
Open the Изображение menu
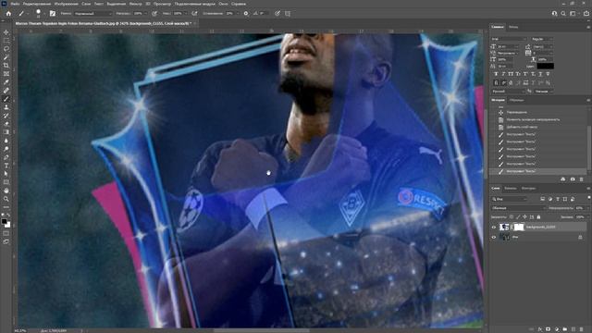point(66,4)
